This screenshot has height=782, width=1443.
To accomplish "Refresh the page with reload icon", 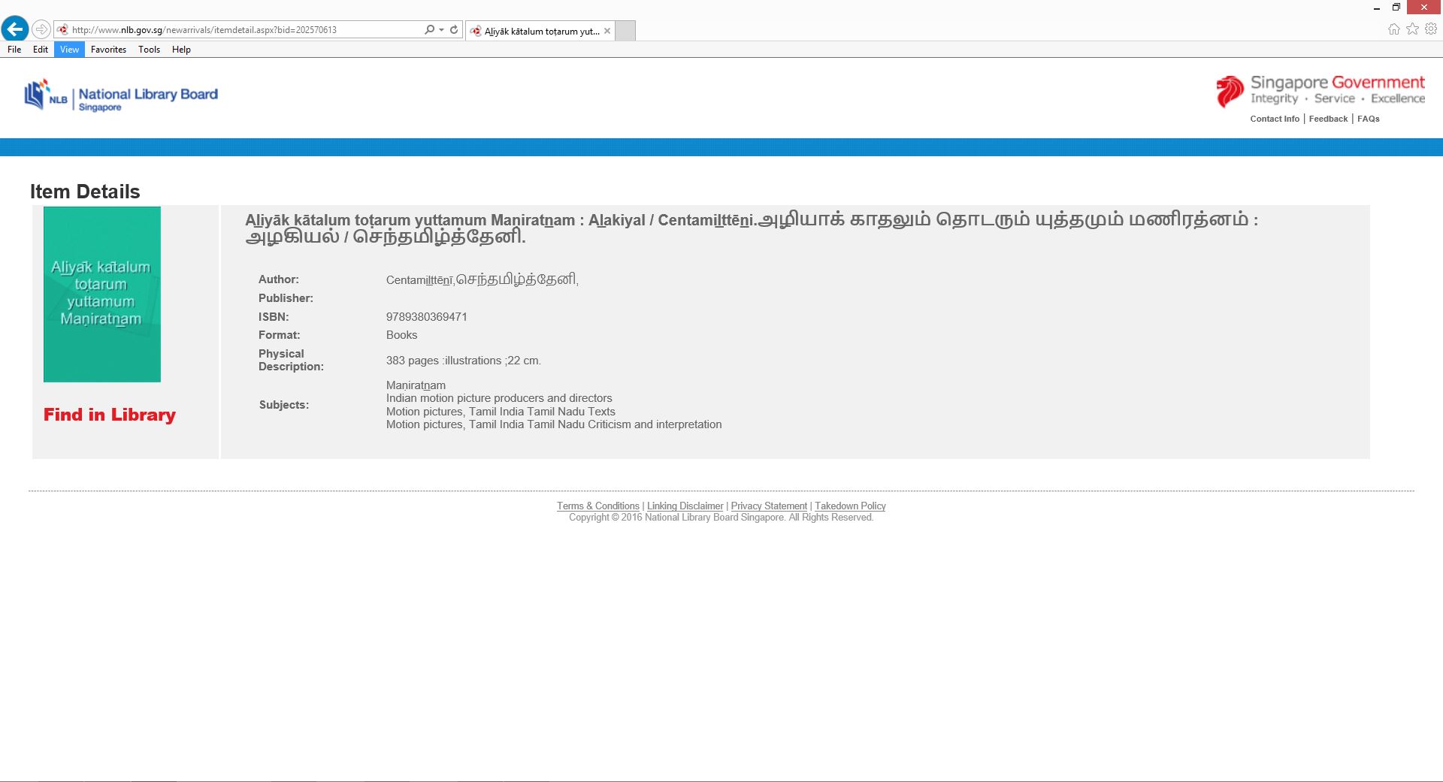I will (454, 30).
